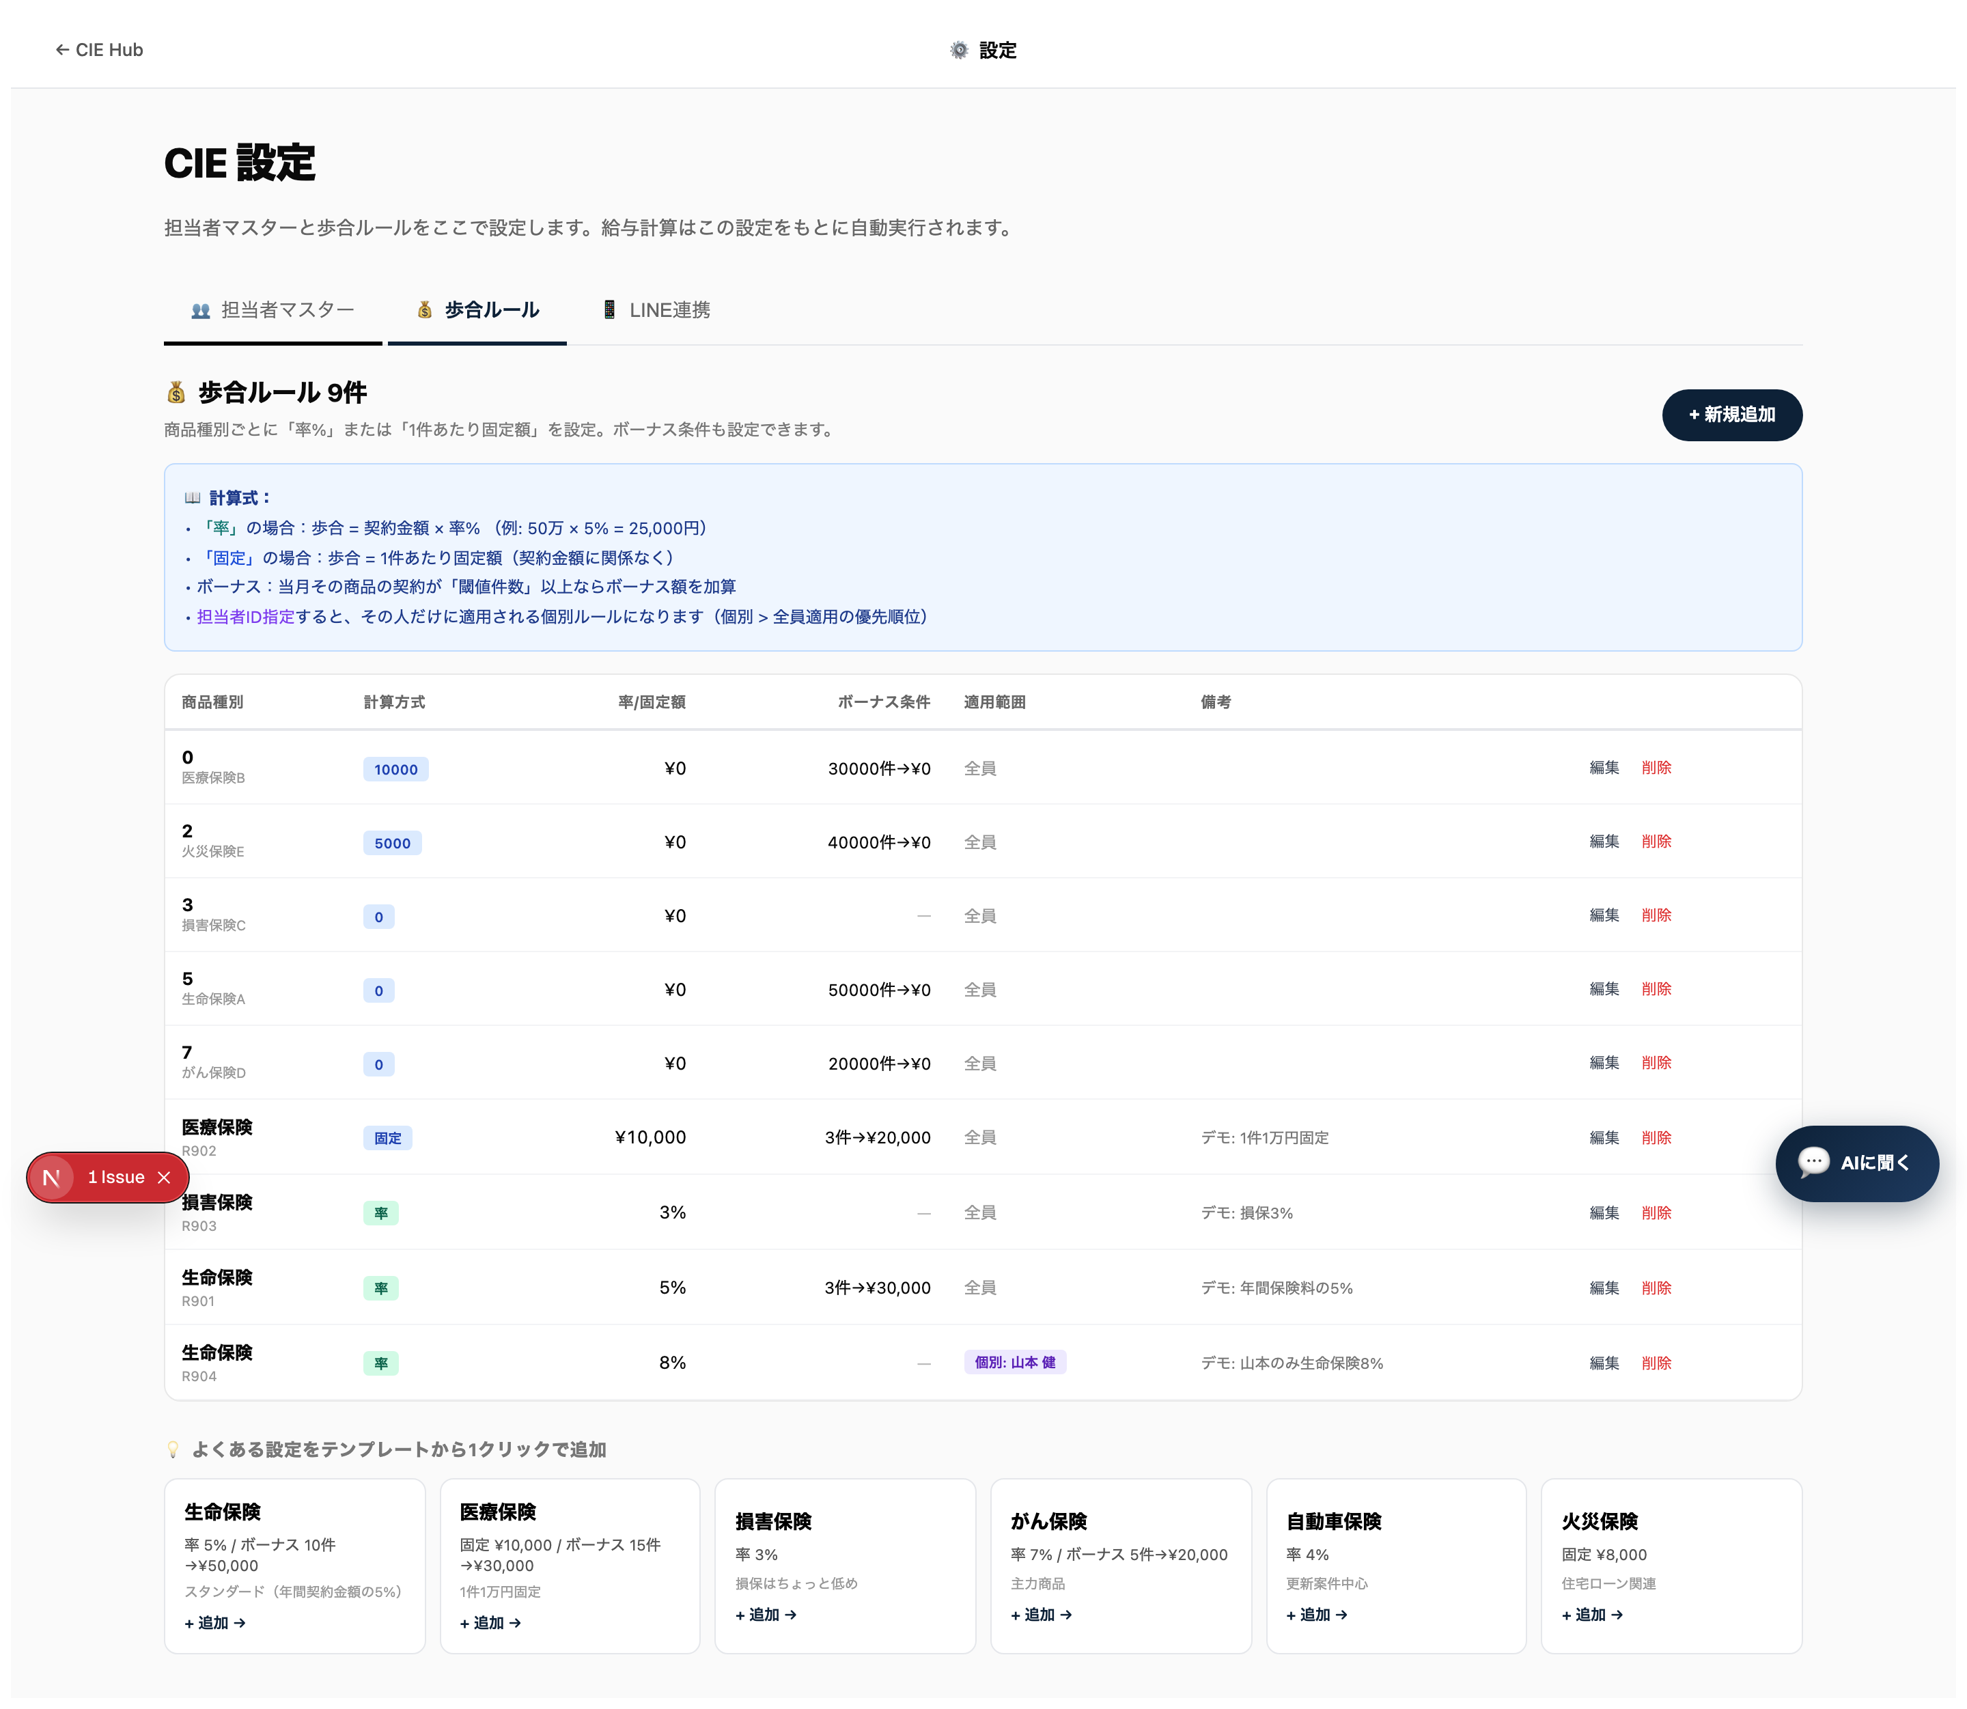Go back to CIE Hub
This screenshot has width=1967, height=1709.
click(99, 50)
